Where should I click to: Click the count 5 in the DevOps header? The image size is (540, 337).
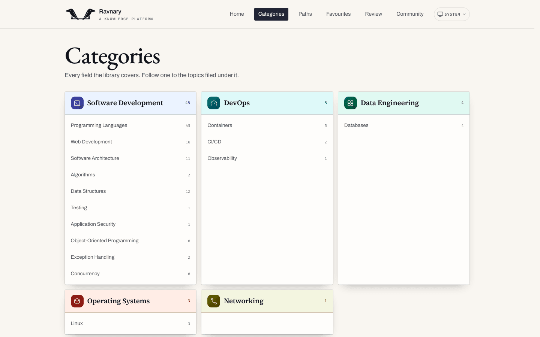325,103
